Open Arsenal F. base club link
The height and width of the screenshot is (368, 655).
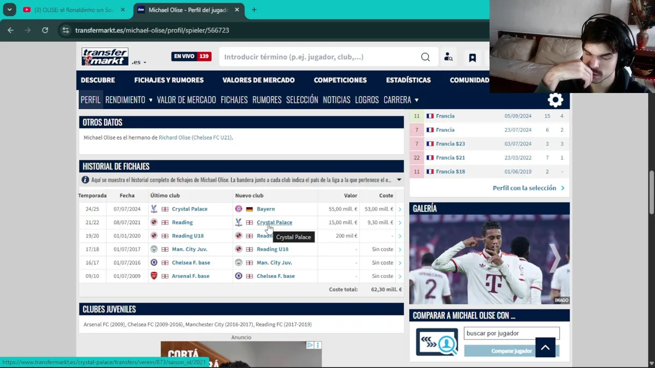click(190, 276)
